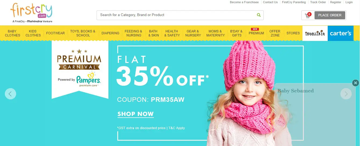This screenshot has height=146, width=360.
Task: Click the Login link
Action: coord(349,2)
